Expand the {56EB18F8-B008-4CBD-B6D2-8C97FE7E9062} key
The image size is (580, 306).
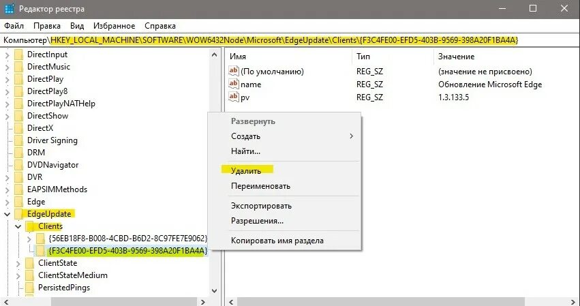point(29,239)
